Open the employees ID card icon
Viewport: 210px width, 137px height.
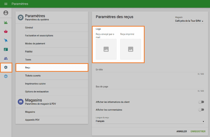click(6, 49)
